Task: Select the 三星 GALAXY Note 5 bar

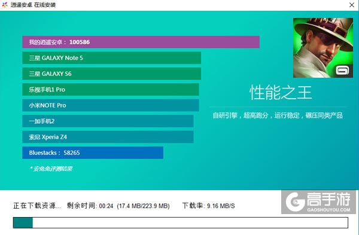Action: (111, 58)
